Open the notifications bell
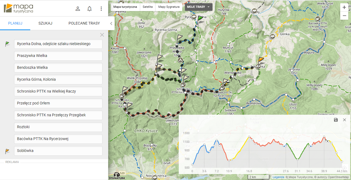Viewport: 351px width, 180px height. point(90,9)
